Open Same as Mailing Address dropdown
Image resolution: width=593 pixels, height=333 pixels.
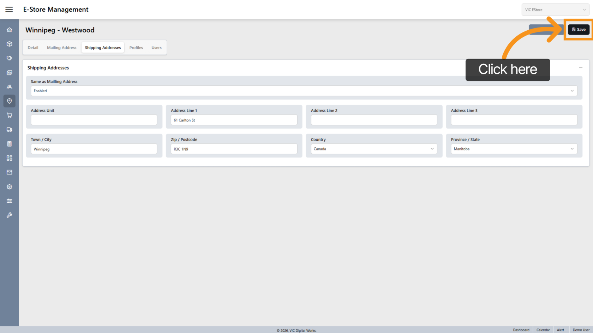coord(304,91)
